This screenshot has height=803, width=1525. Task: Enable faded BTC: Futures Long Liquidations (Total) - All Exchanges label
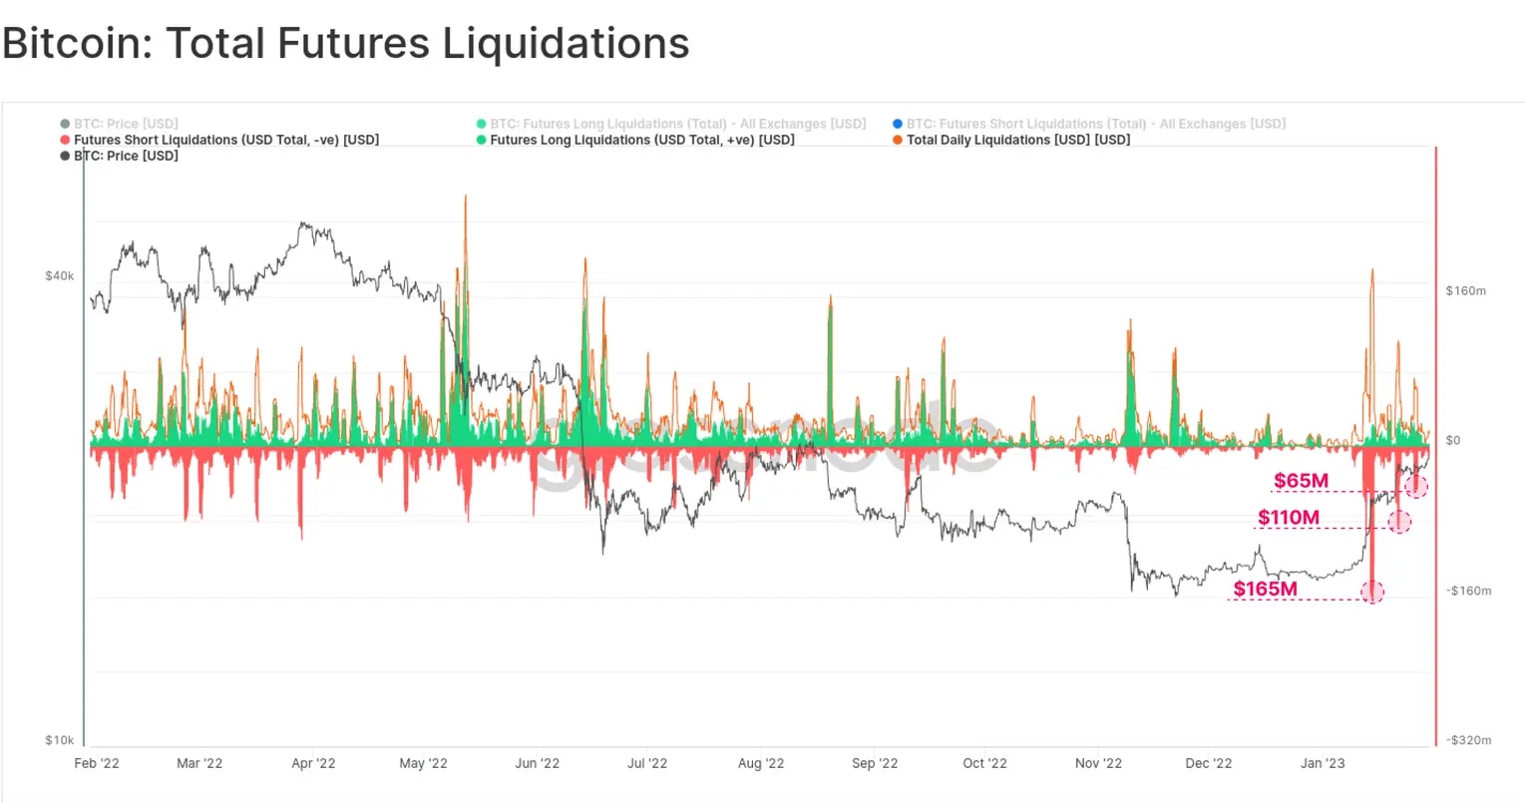pyautogui.click(x=678, y=125)
